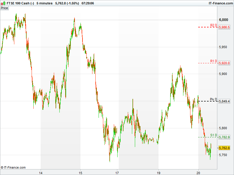Click the 5,849.4 pivot price tag
234x175 pixels.
click(x=224, y=101)
